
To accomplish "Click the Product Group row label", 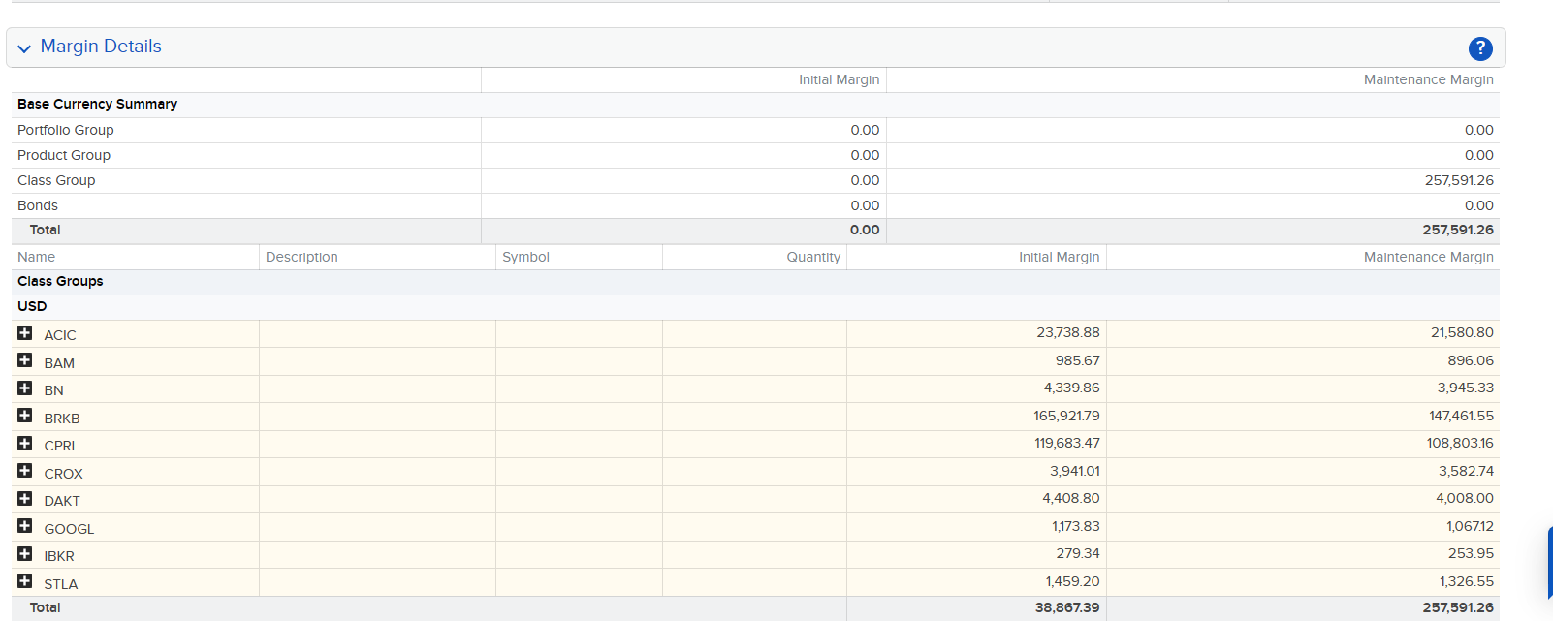I will click(x=64, y=155).
